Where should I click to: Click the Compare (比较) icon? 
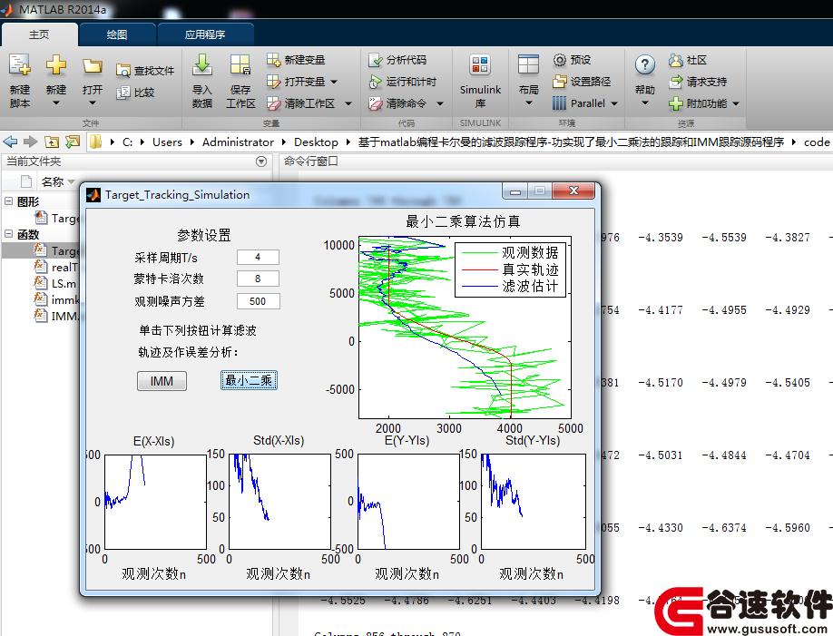click(x=123, y=93)
